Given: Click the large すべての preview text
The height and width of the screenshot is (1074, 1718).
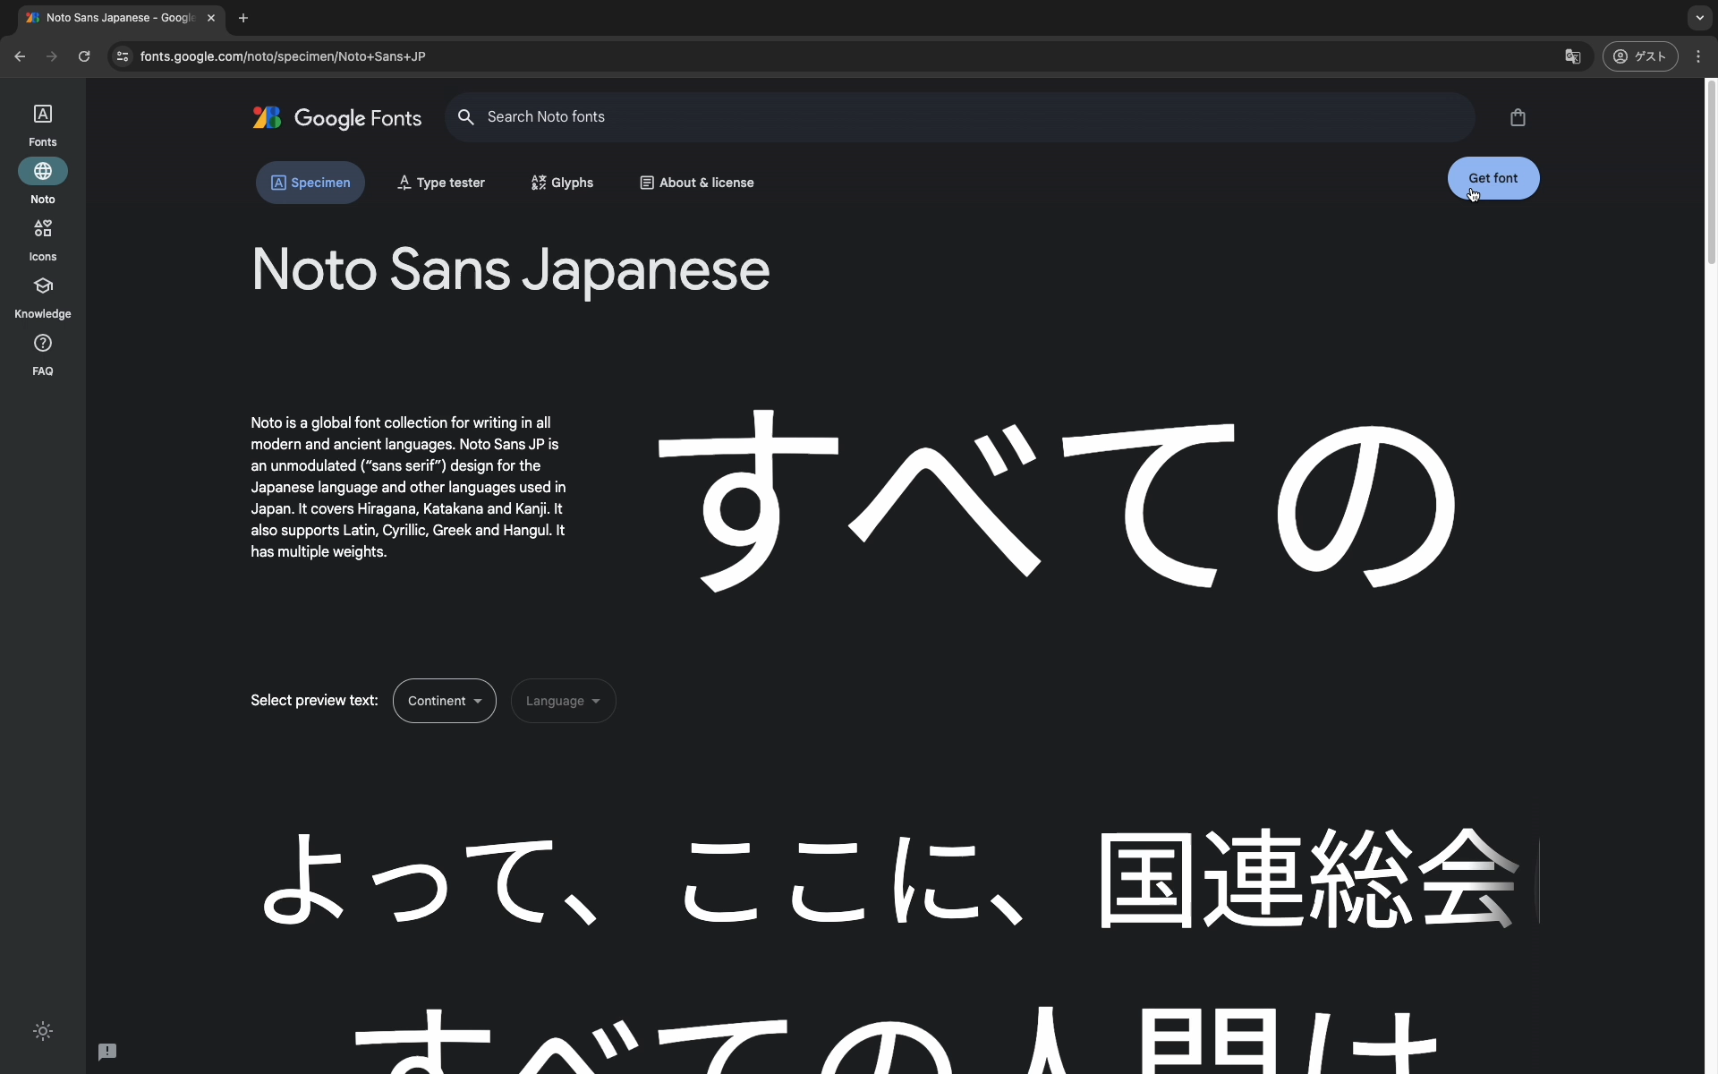Looking at the screenshot, I should click(x=1056, y=501).
